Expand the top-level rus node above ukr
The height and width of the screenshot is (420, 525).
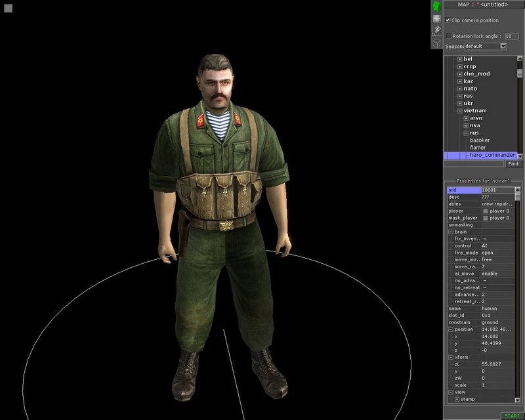tap(460, 96)
